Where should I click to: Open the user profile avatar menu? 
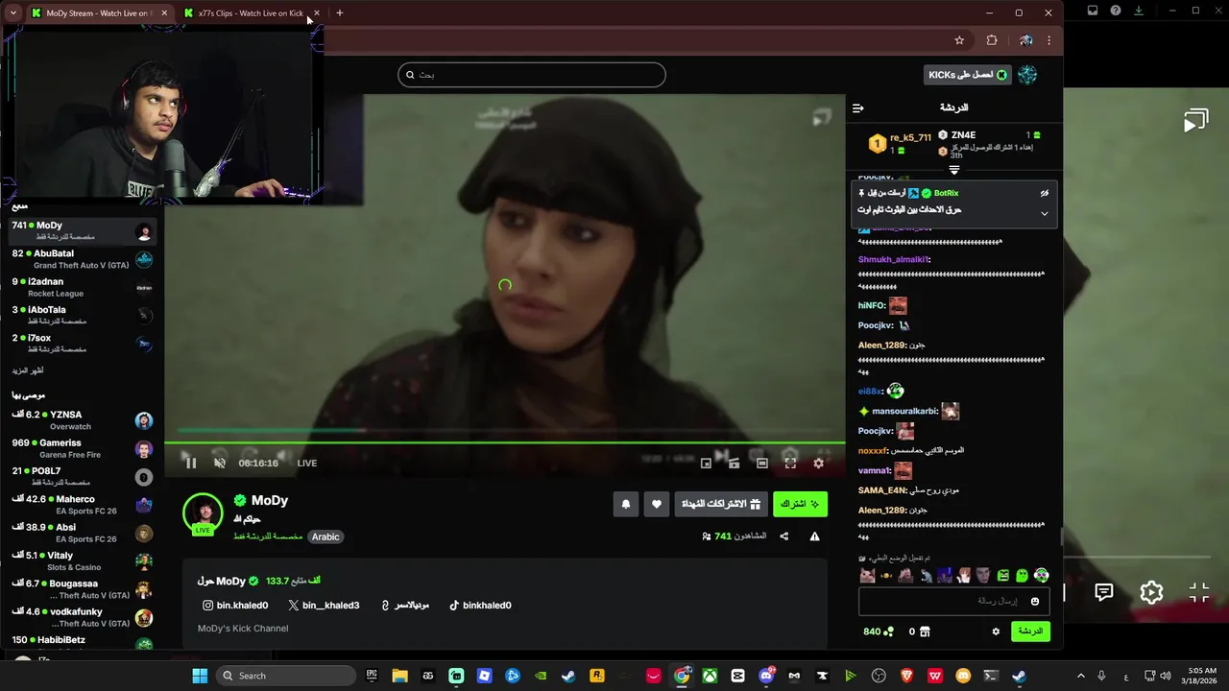coord(1028,75)
